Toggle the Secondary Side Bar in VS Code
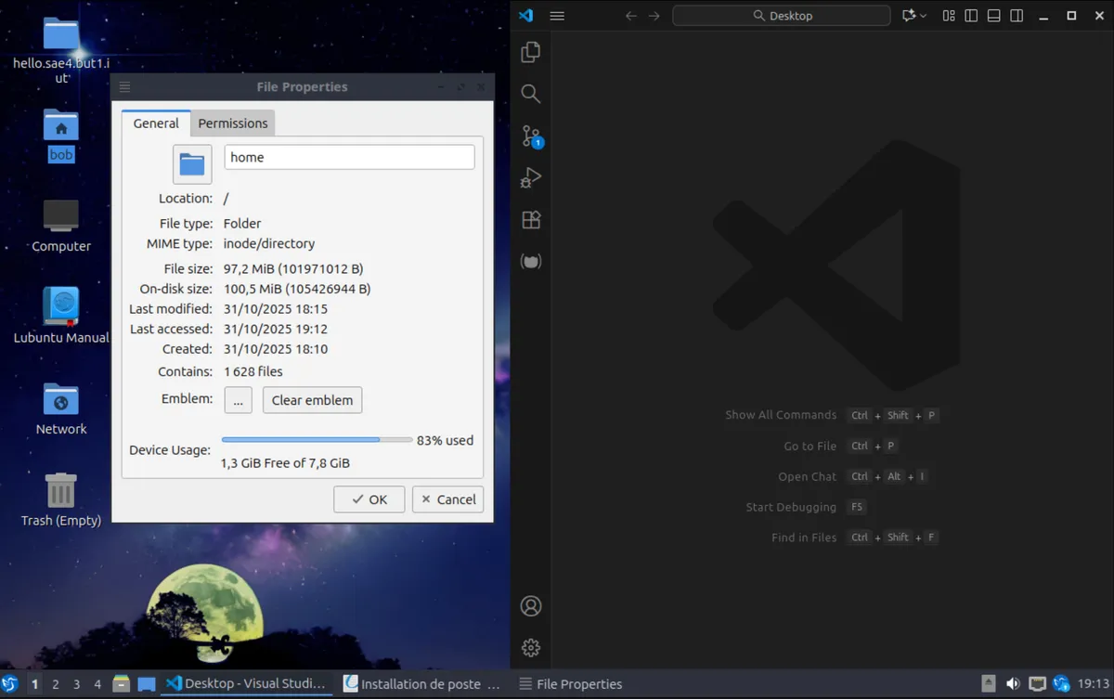The image size is (1114, 700). 1017,16
